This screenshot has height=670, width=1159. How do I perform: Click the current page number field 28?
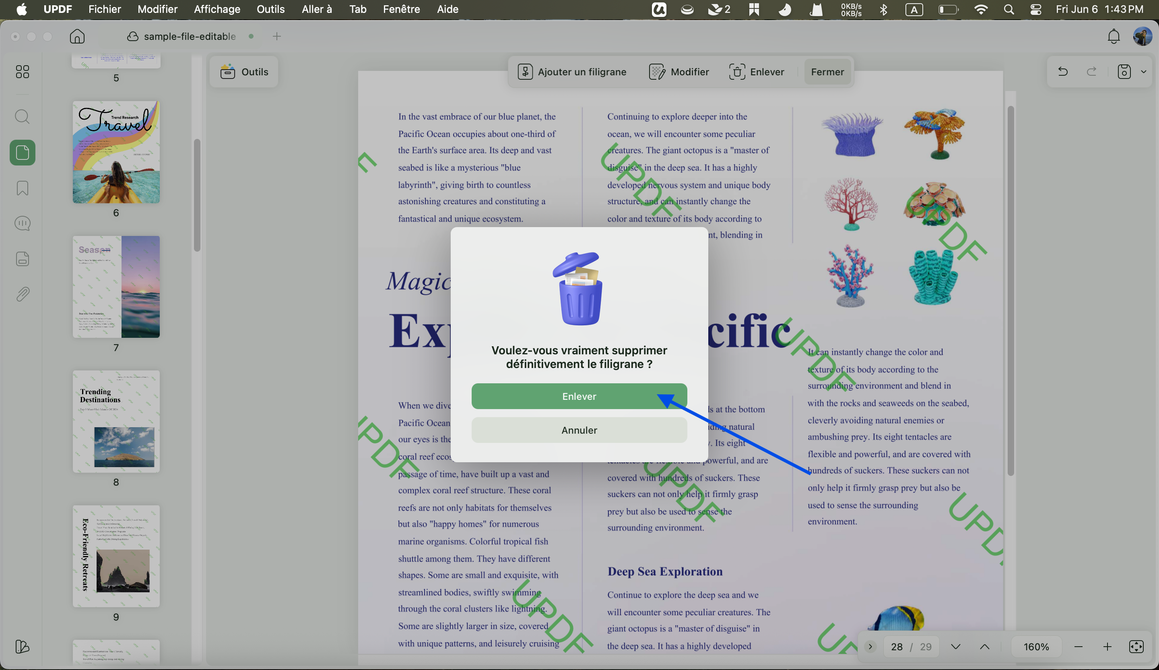[896, 647]
